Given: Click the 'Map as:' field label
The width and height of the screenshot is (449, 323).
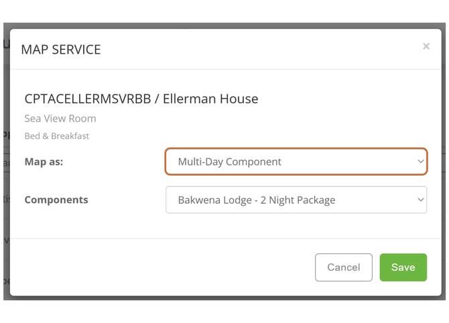Looking at the screenshot, I should [44, 161].
